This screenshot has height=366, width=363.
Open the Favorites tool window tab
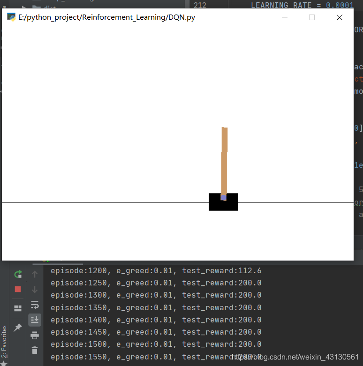[4, 342]
